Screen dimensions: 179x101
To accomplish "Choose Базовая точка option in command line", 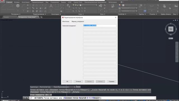I will coord(71,98).
